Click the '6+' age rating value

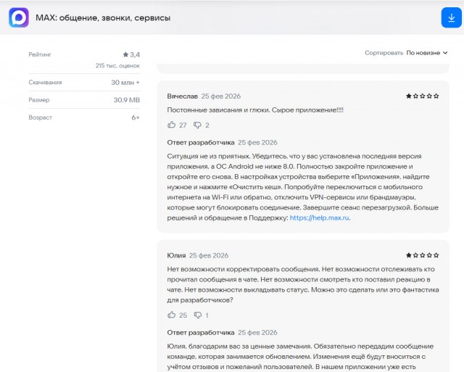136,117
